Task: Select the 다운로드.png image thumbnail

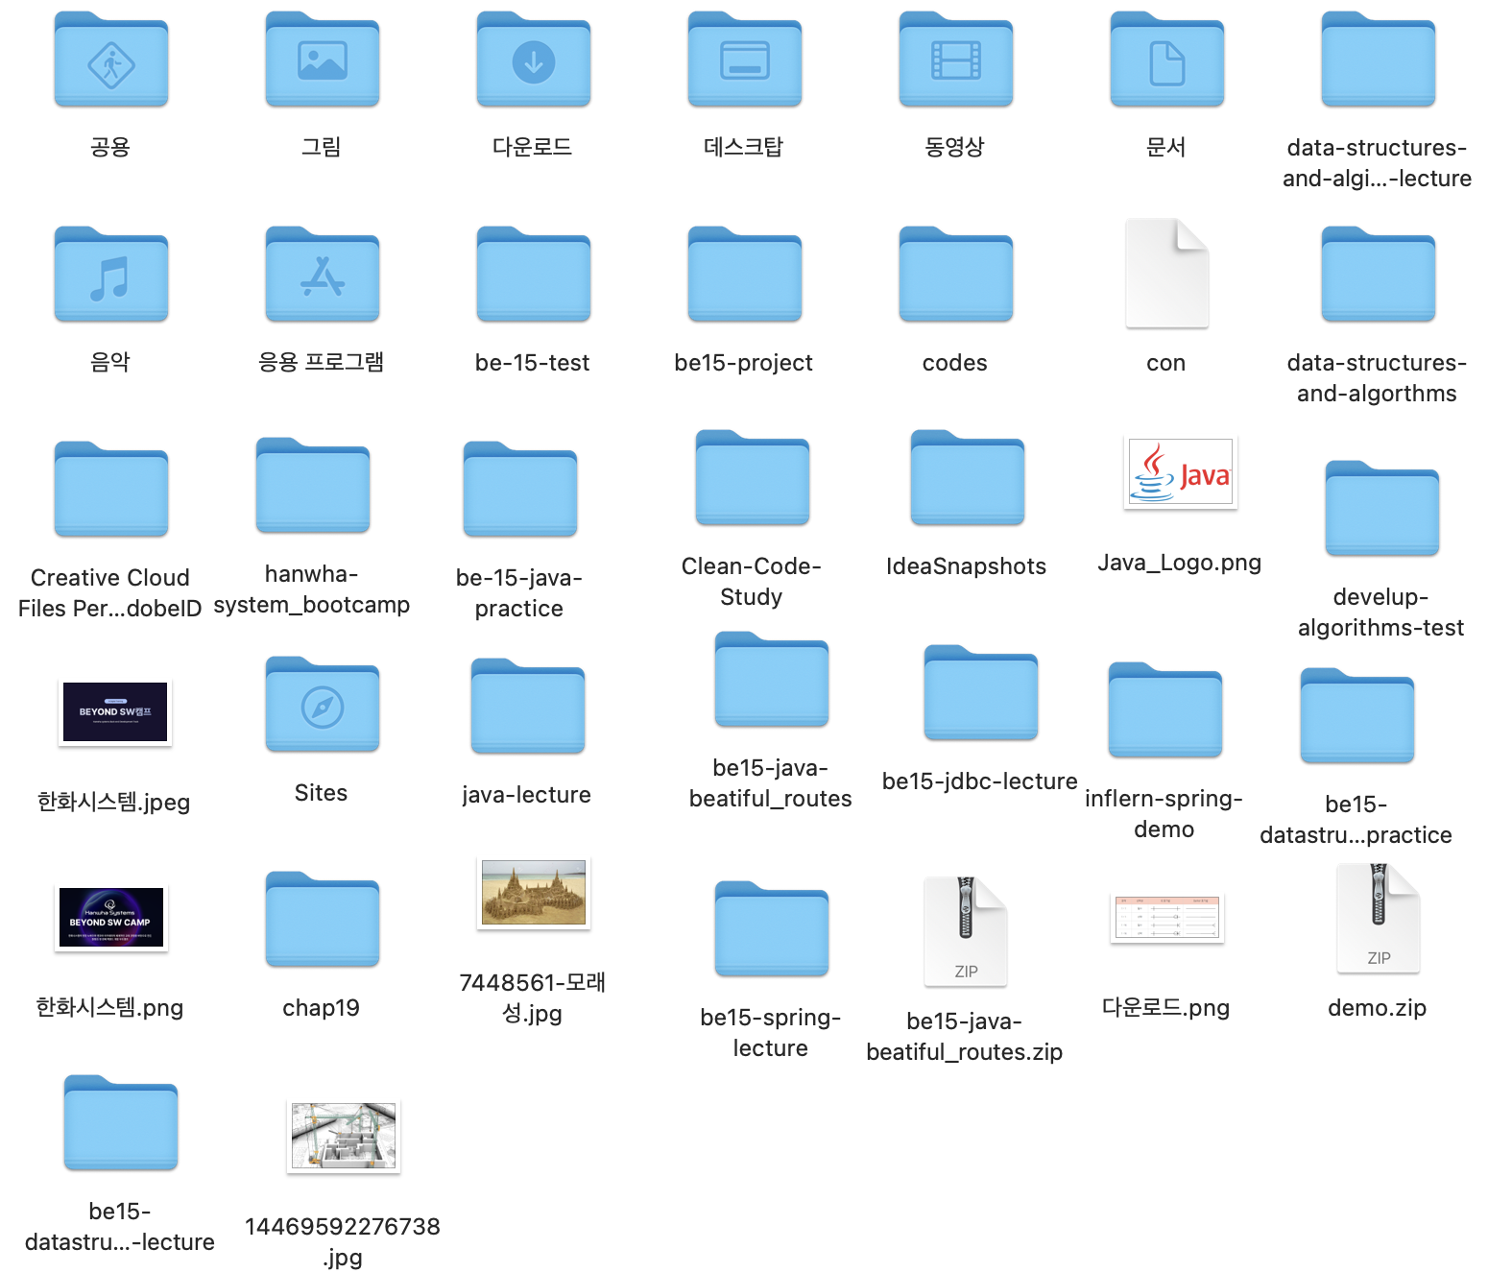Action: pyautogui.click(x=1167, y=918)
